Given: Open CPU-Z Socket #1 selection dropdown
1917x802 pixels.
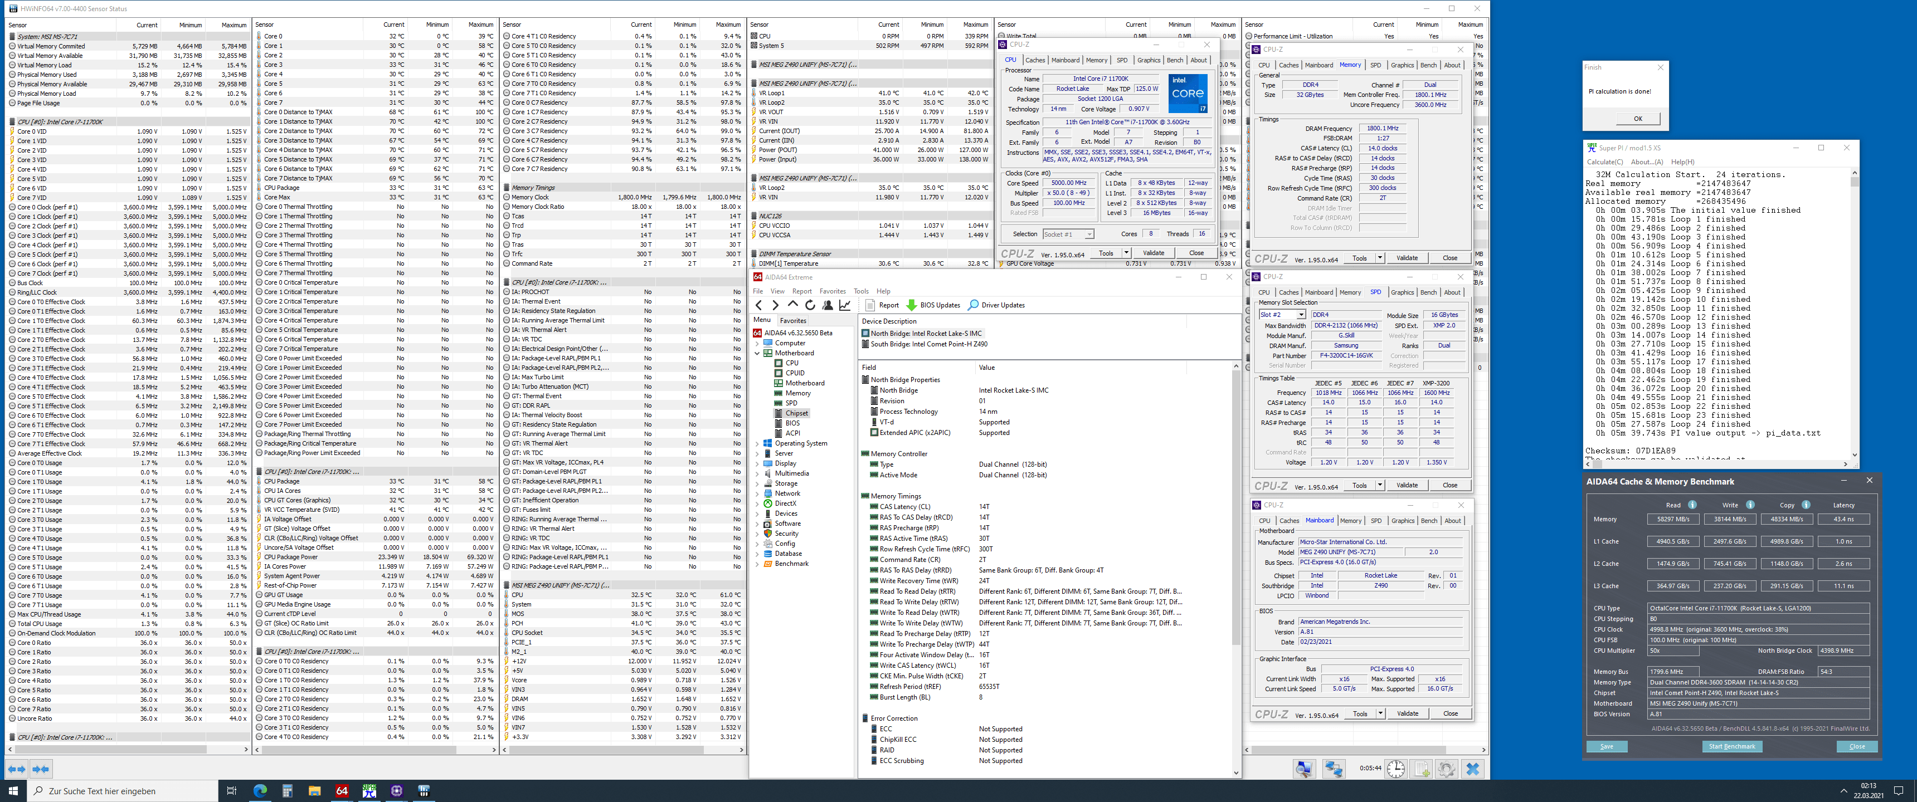Looking at the screenshot, I should pos(1068,234).
